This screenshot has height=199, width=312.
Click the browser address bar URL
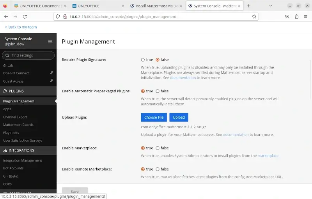pyautogui.click(x=123, y=17)
